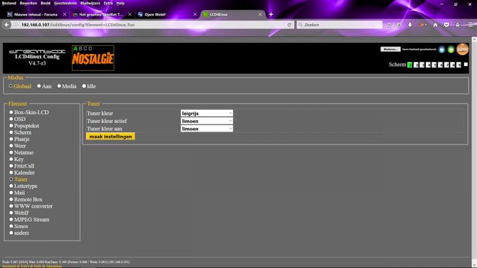Viewport: 477px width, 268px height.
Task: Open the Tuner kleur aan dropdown
Action: 207,128
